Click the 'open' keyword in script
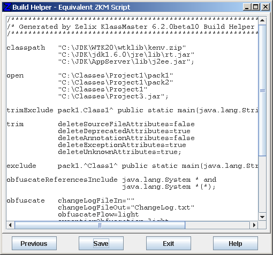The height and width of the screenshot is (255, 273). coord(15,76)
